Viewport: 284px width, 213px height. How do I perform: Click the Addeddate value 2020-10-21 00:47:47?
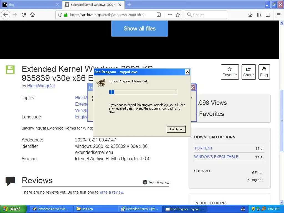coord(96,140)
